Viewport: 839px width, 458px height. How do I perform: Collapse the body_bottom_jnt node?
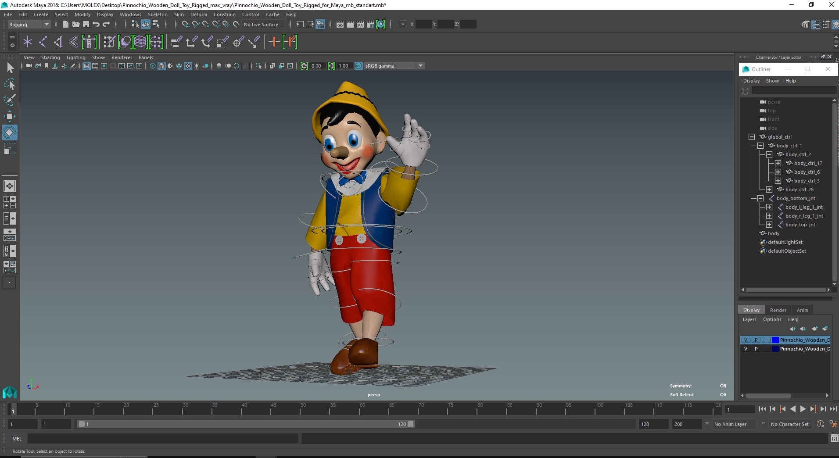760,198
